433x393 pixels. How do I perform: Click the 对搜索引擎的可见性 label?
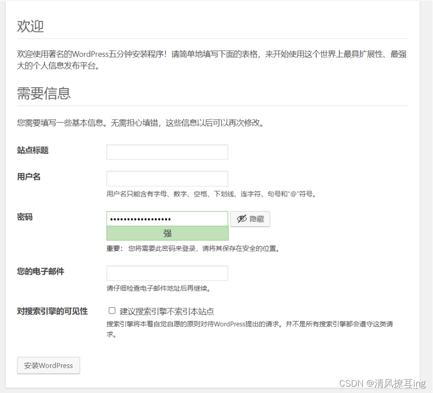click(x=53, y=311)
